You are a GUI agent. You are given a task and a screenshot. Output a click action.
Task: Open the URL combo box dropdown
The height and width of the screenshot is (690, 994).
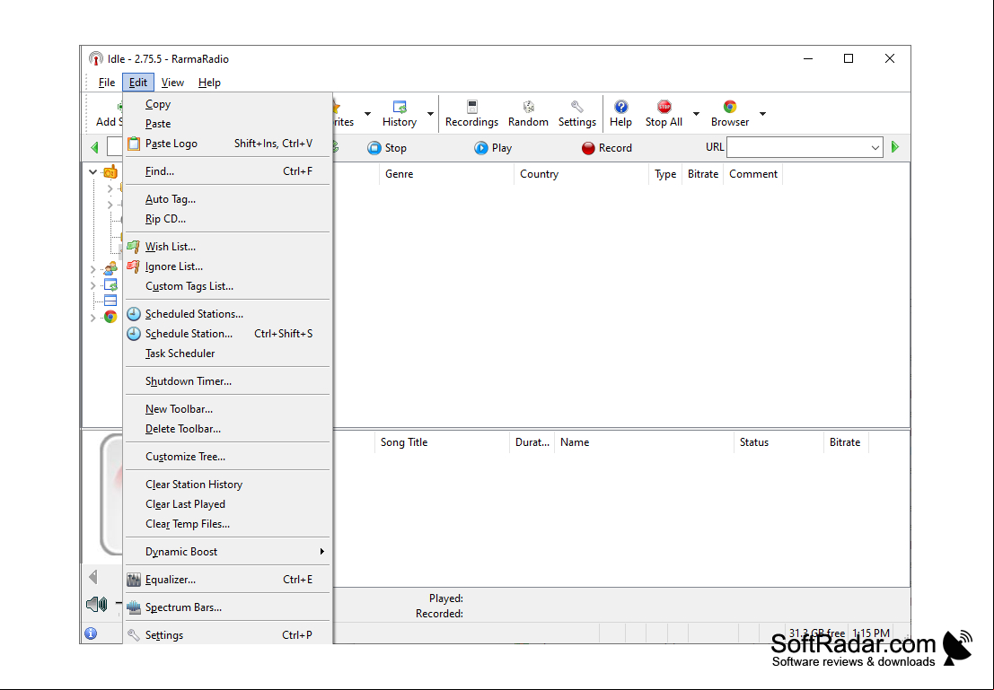[x=875, y=148]
